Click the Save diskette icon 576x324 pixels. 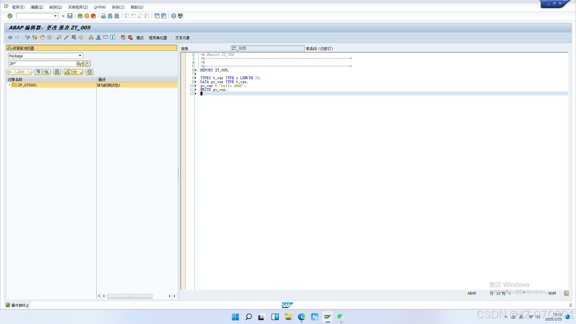tap(70, 16)
